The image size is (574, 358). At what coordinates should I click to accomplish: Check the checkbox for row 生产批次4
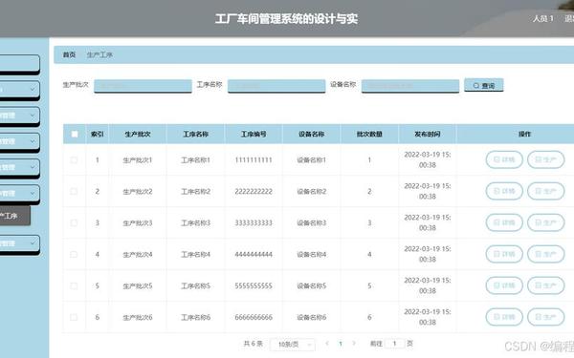click(x=74, y=254)
